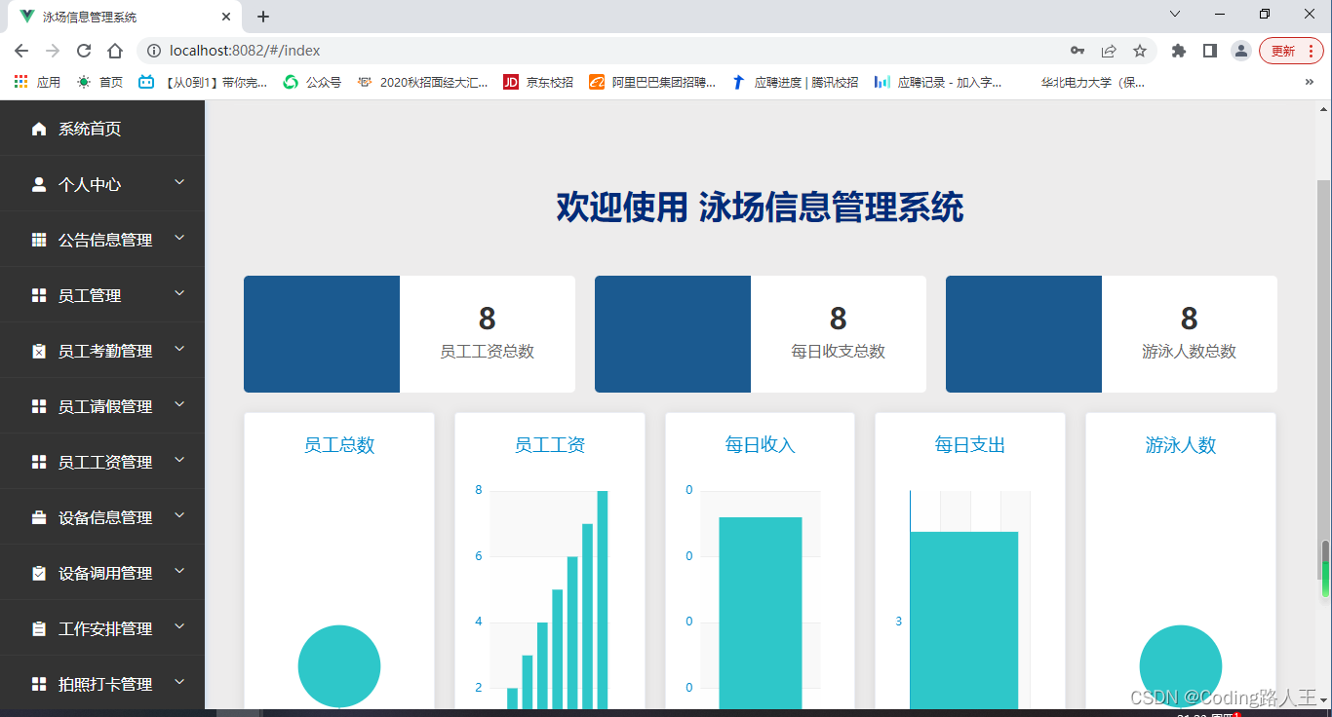Expand the 公告信息管理 chevron
The height and width of the screenshot is (717, 1332).
179,238
